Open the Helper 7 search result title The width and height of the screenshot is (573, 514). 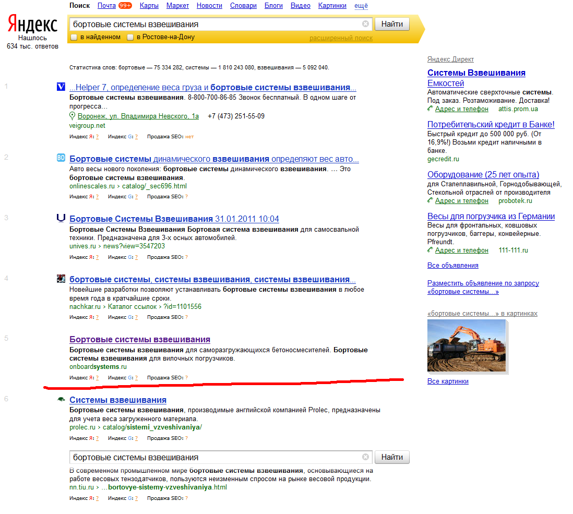[x=213, y=87]
